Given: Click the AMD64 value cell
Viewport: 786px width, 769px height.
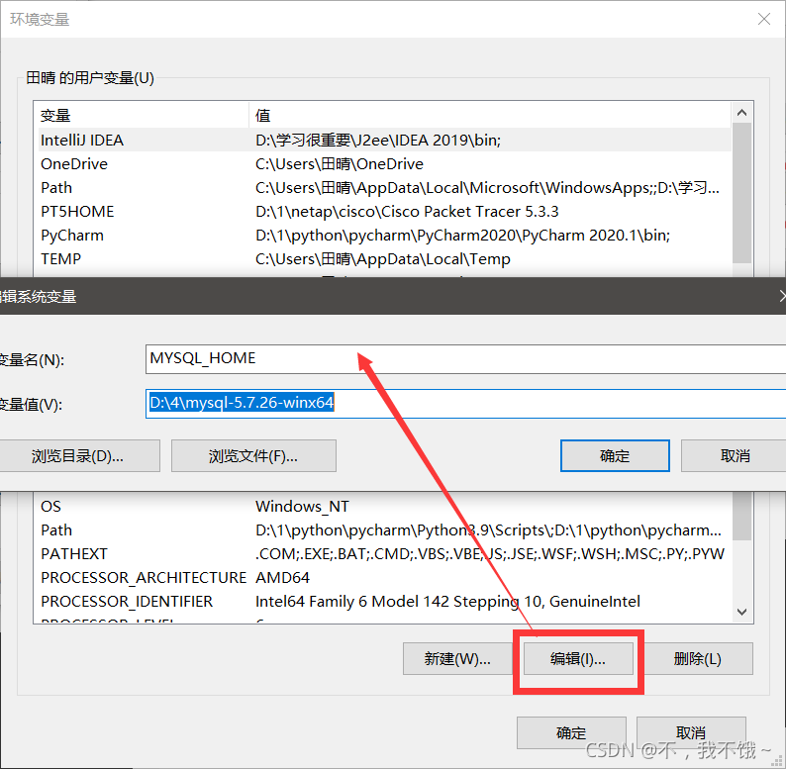Looking at the screenshot, I should pyautogui.click(x=283, y=578).
